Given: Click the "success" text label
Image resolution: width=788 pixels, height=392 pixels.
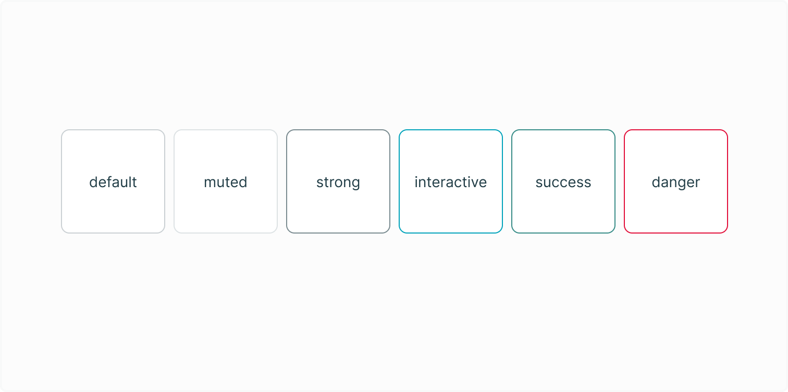Looking at the screenshot, I should point(563,182).
